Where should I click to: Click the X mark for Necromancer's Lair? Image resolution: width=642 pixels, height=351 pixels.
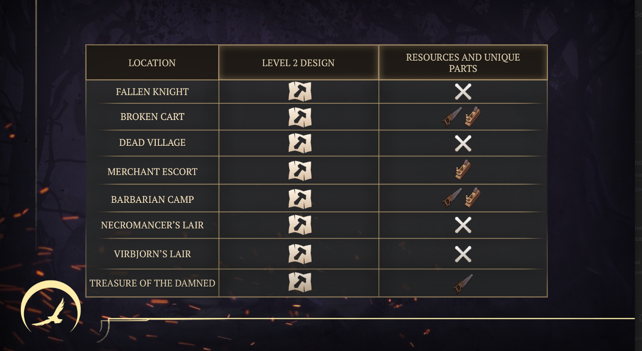click(463, 225)
